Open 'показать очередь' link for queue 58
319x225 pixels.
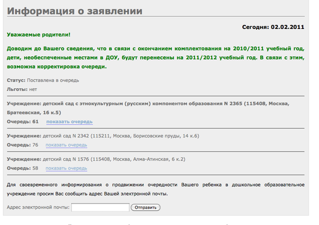click(x=66, y=168)
